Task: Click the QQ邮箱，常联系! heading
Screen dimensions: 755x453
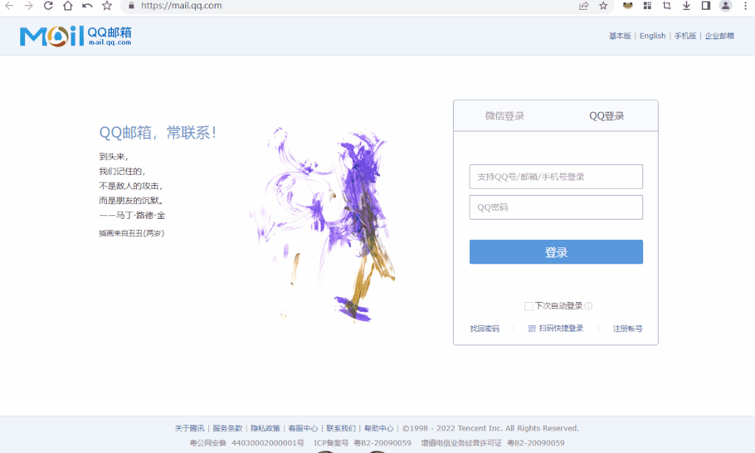Action: 158,132
